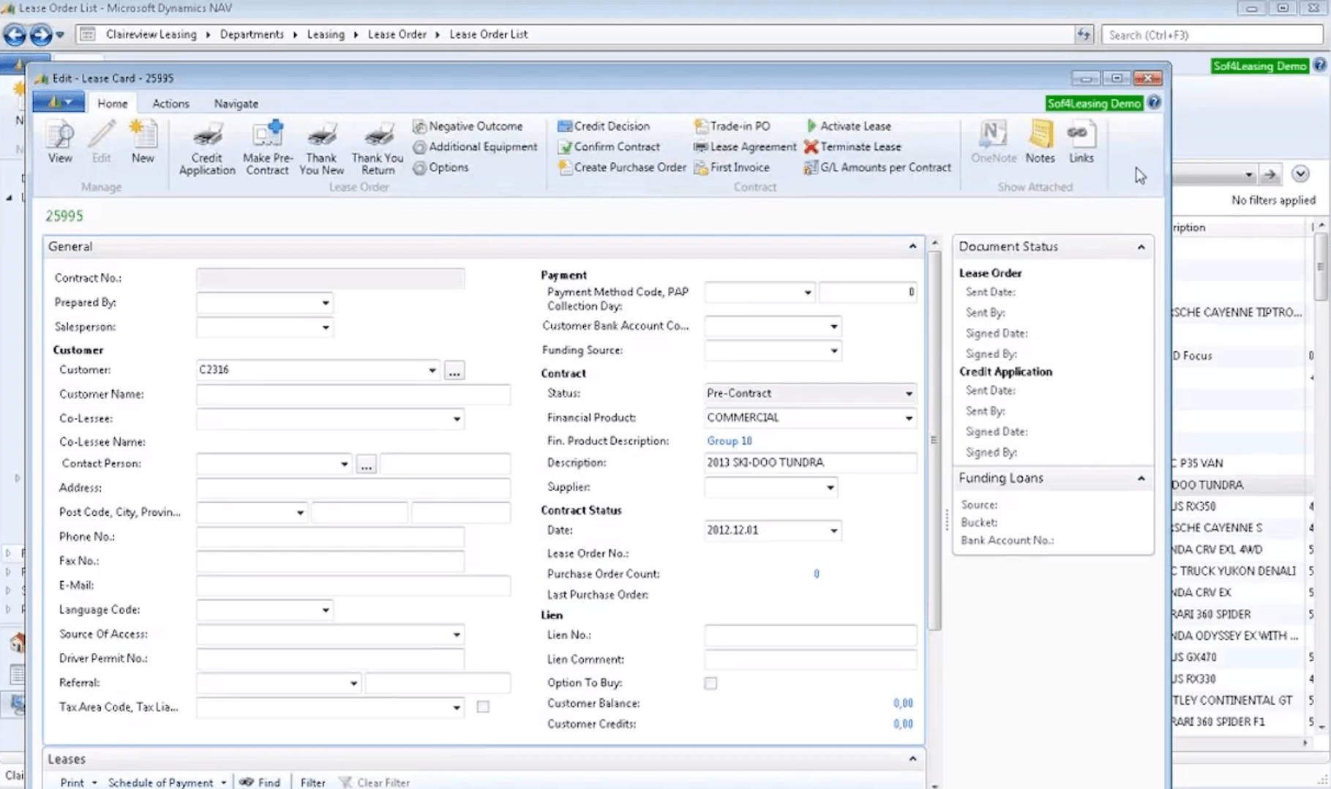1331x789 pixels.
Task: Open Co-Lessee dropdown
Action: [457, 419]
